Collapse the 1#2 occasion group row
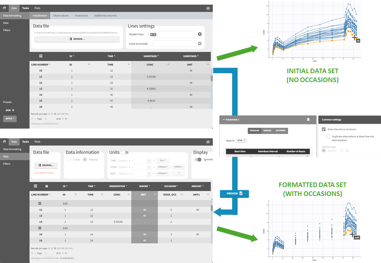The image size is (381, 263). pyautogui.click(x=40, y=203)
